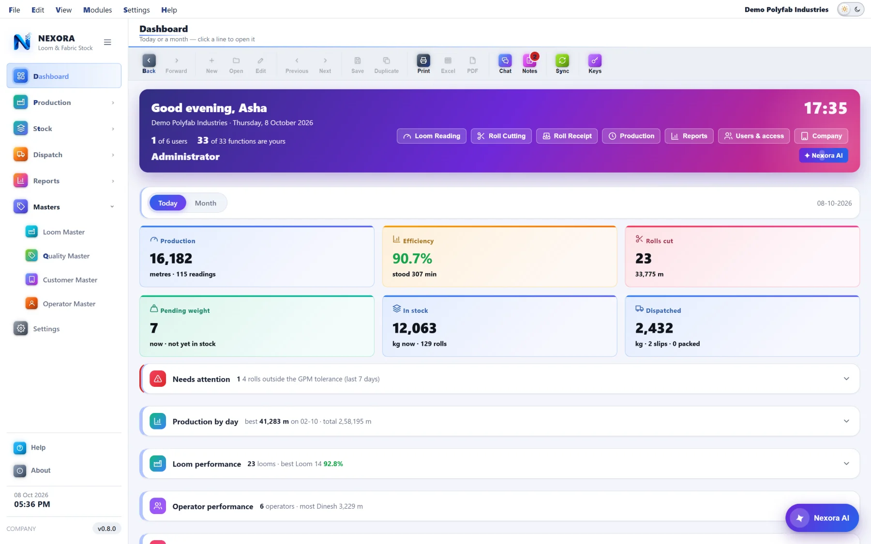Click Nexora AI button in banner
Image resolution: width=871 pixels, height=544 pixels.
click(x=824, y=155)
